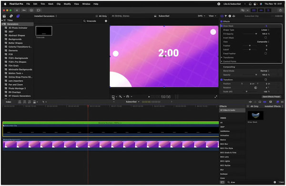Connect clip to primary storyline icon

coord(20,102)
